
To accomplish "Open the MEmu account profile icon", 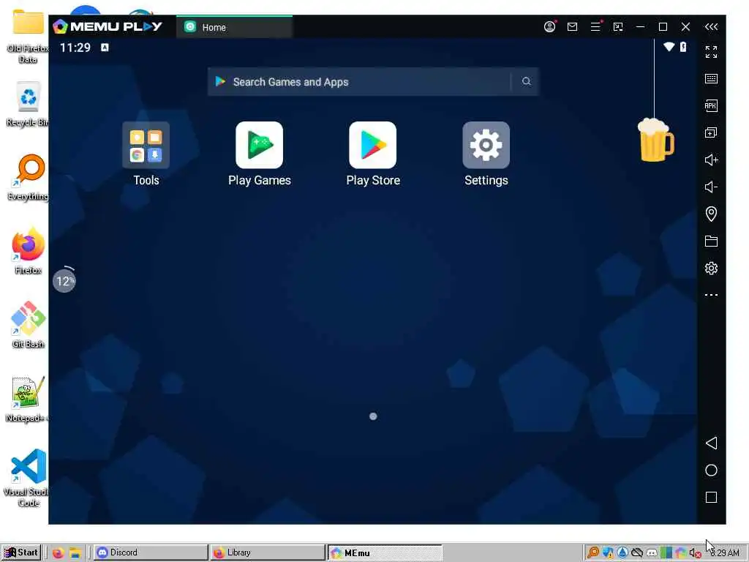I will tap(550, 27).
